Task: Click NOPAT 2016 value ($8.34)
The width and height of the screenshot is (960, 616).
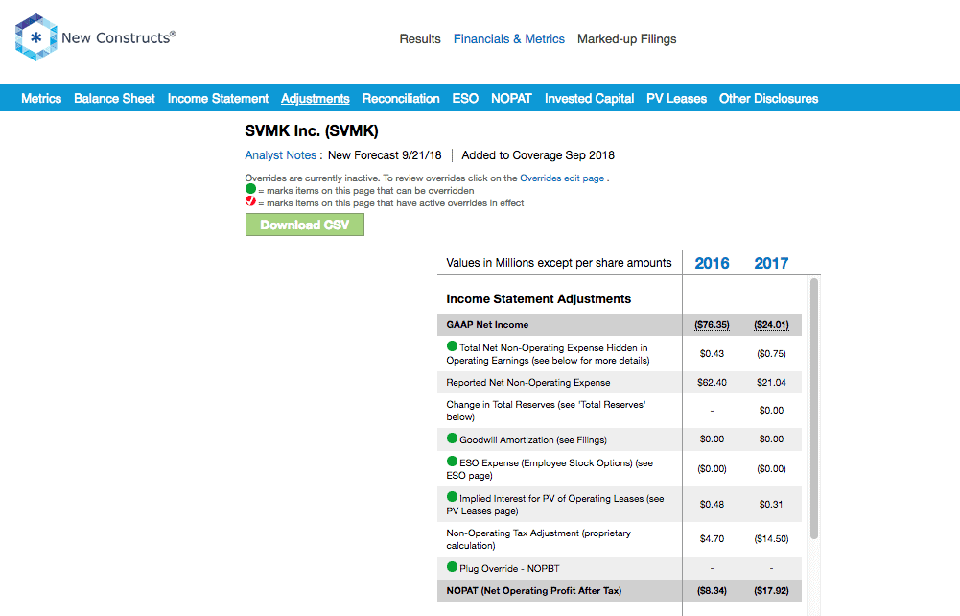Action: pyautogui.click(x=712, y=591)
